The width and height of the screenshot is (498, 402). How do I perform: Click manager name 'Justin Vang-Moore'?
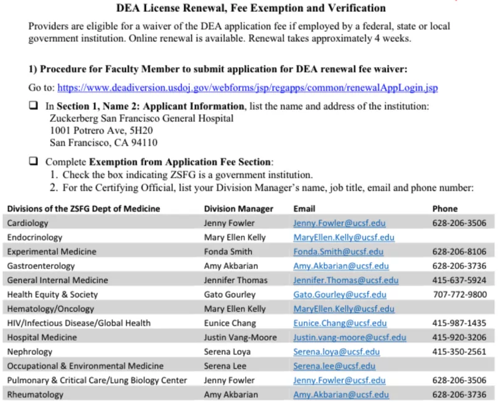(240, 337)
